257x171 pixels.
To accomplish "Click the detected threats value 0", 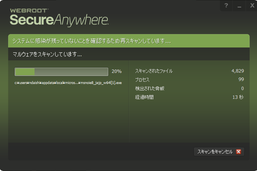I will coord(243,89).
